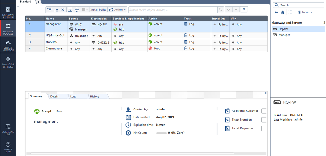Tick the Ticket Requester box

pyautogui.click(x=264, y=128)
